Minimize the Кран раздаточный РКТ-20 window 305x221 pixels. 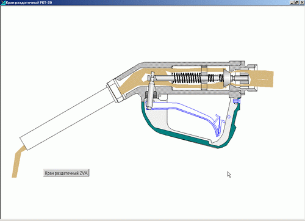[x=292, y=2]
